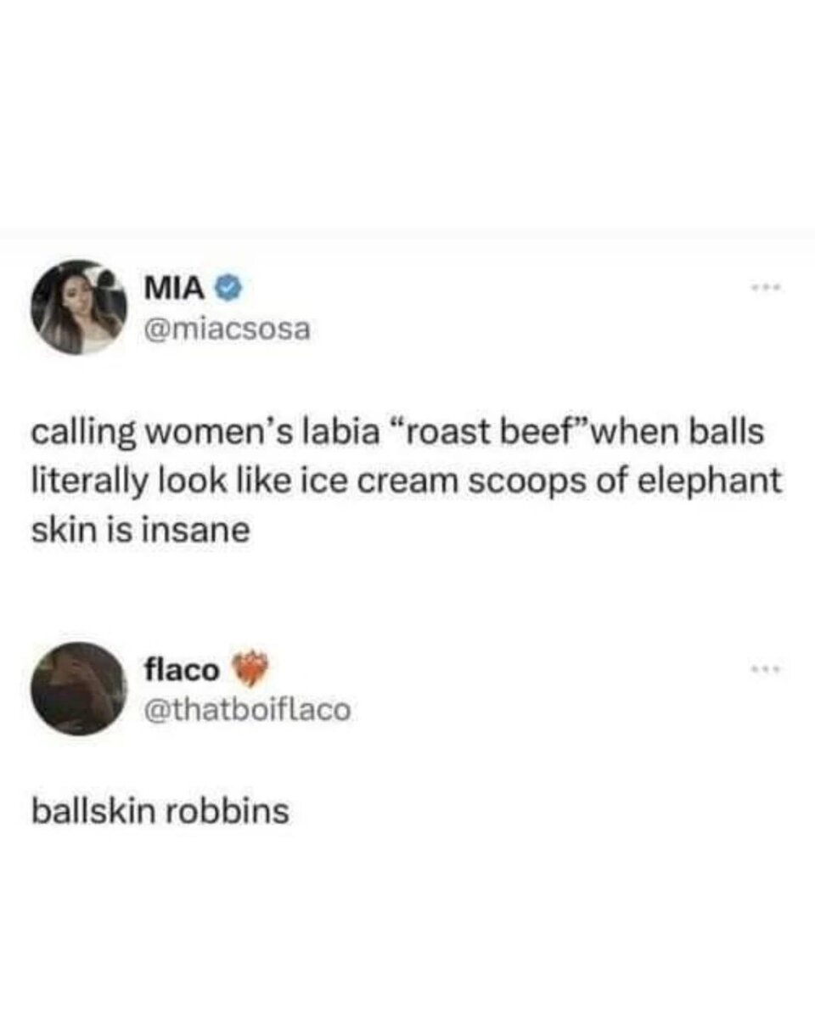Click the MIA display name
Viewport: 815px width, 1019px height.
point(176,290)
